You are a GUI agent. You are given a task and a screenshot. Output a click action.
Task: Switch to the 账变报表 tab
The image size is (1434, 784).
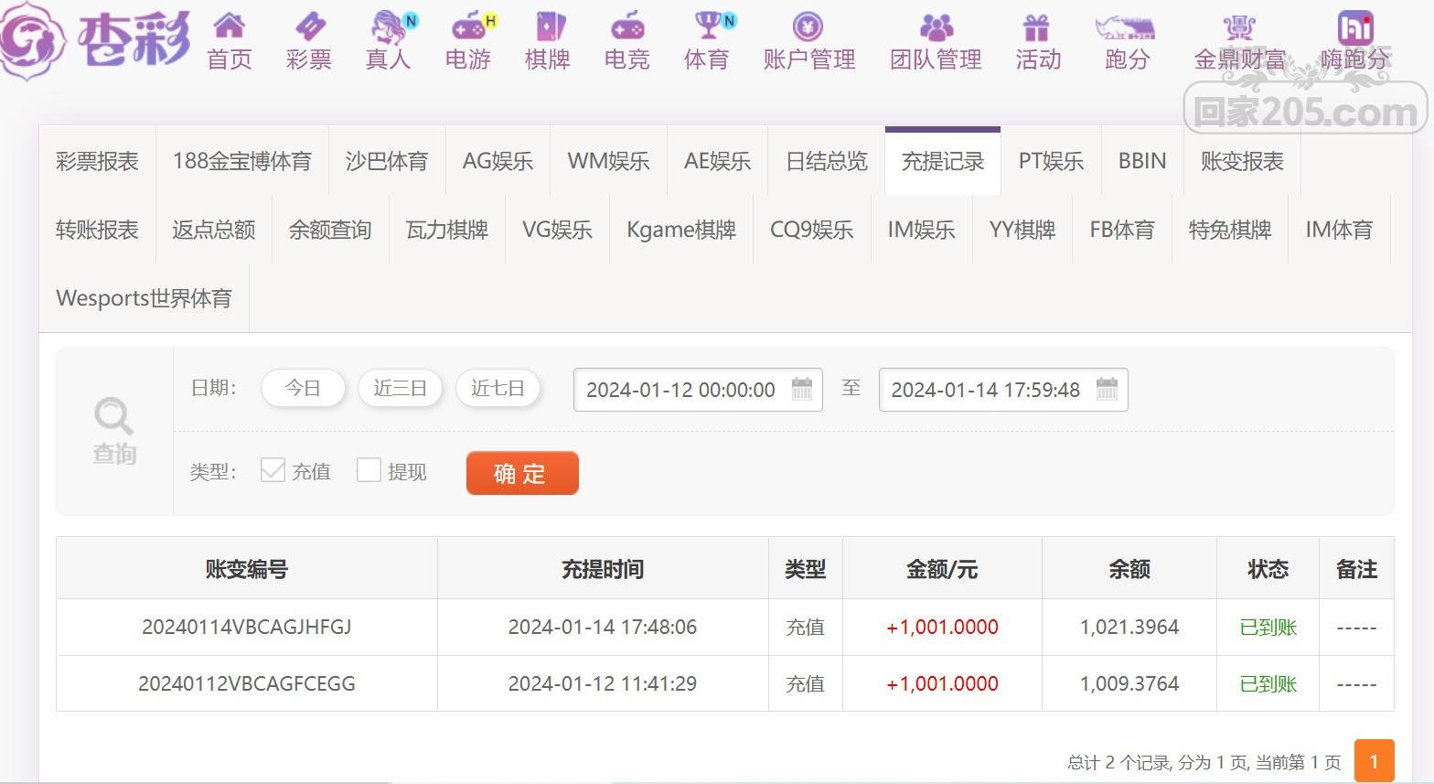(1242, 161)
